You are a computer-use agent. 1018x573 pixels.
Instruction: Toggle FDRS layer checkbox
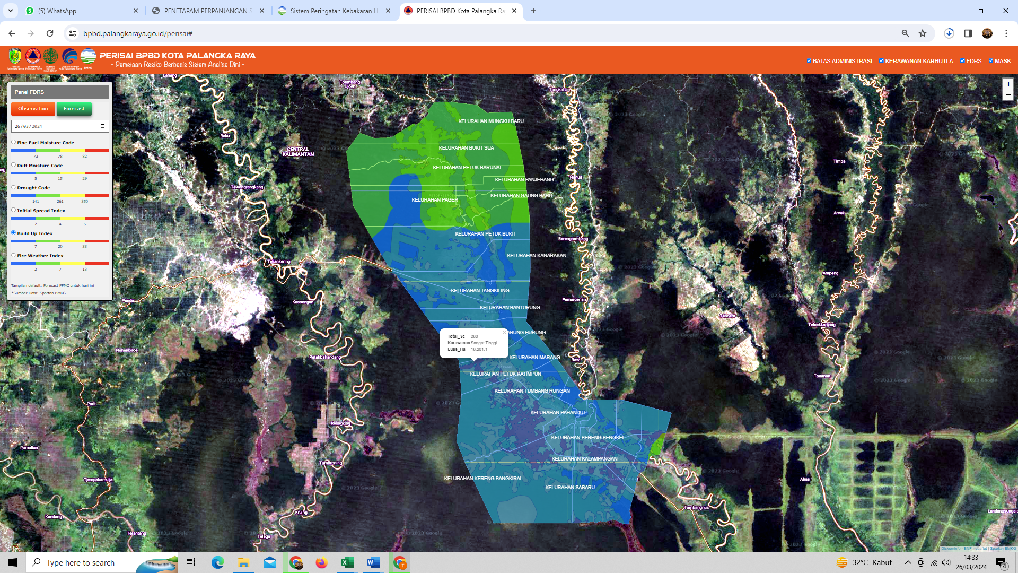point(962,60)
